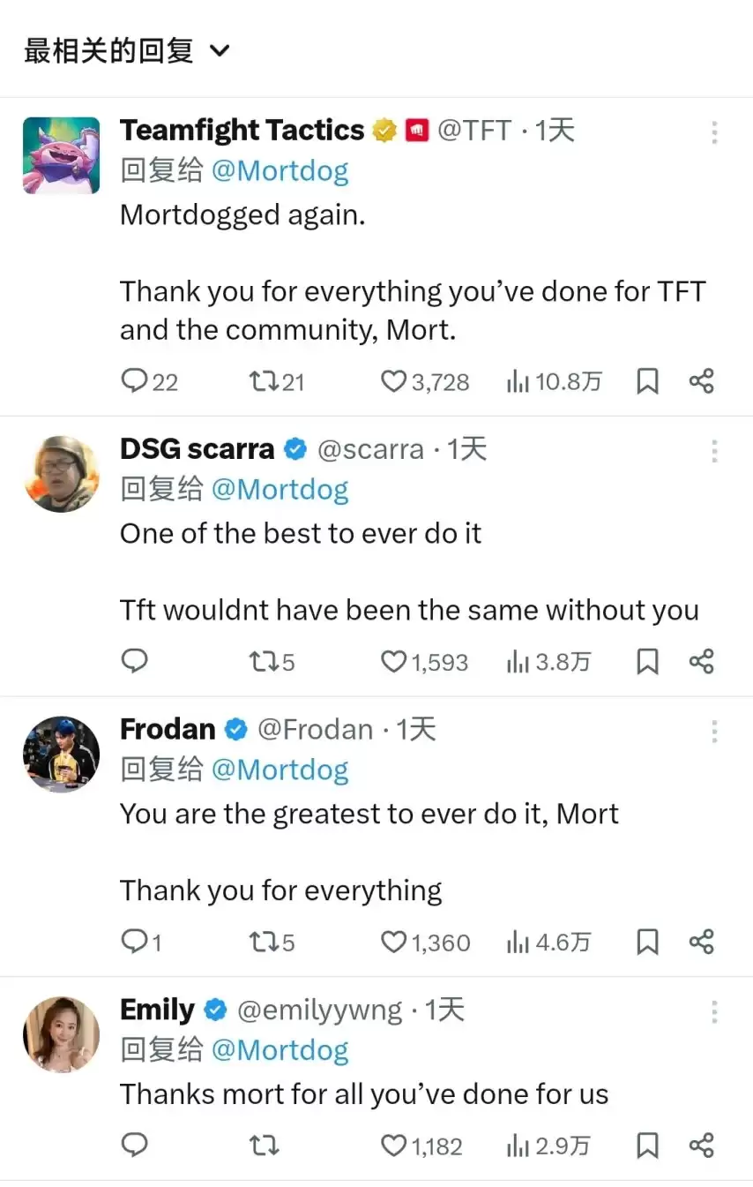Open the @Mortdog link in Frodan's reply

pos(280,770)
